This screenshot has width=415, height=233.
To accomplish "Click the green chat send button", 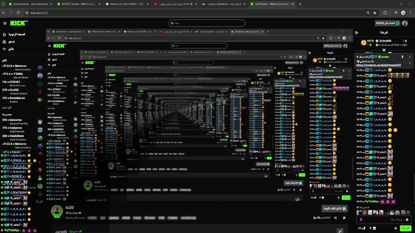I will (x=406, y=228).
